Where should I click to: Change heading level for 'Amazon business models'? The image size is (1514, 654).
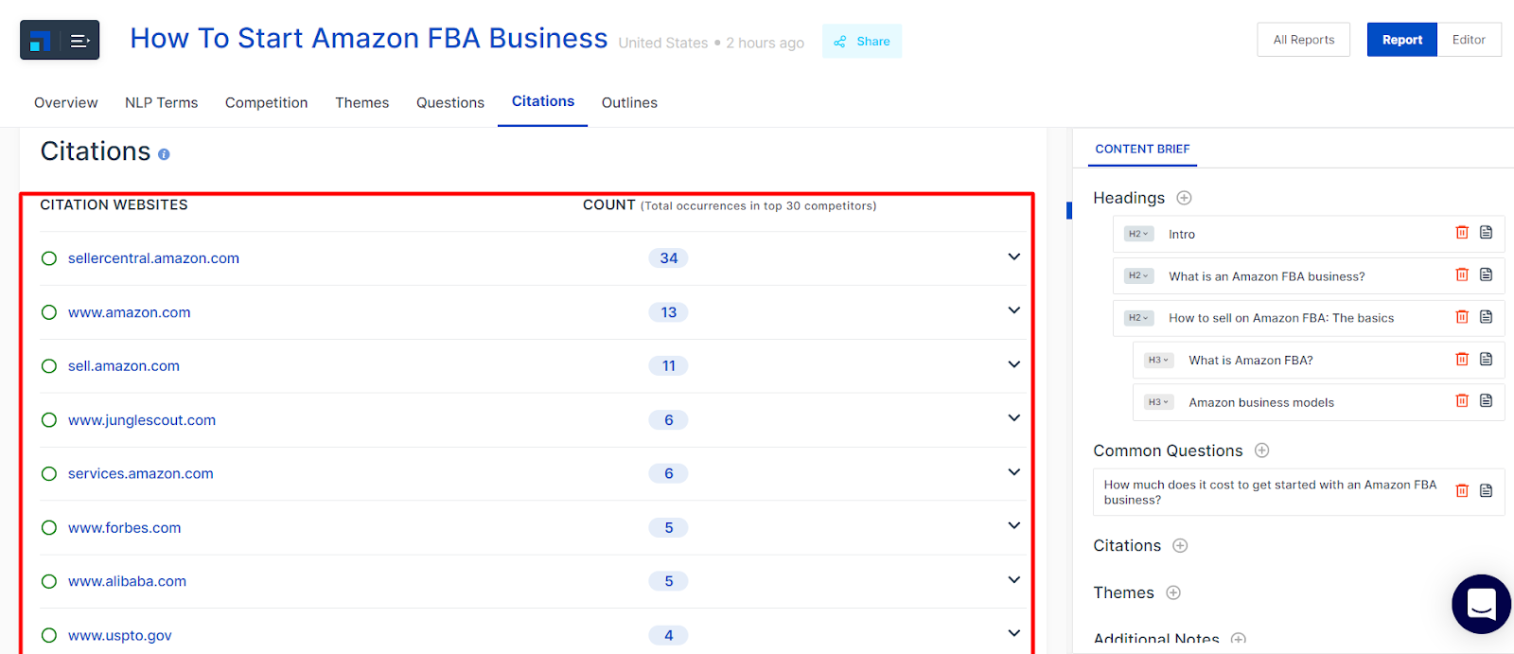(x=1158, y=402)
